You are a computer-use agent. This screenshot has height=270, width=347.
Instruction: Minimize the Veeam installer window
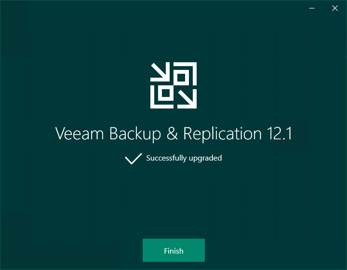pyautogui.click(x=312, y=8)
